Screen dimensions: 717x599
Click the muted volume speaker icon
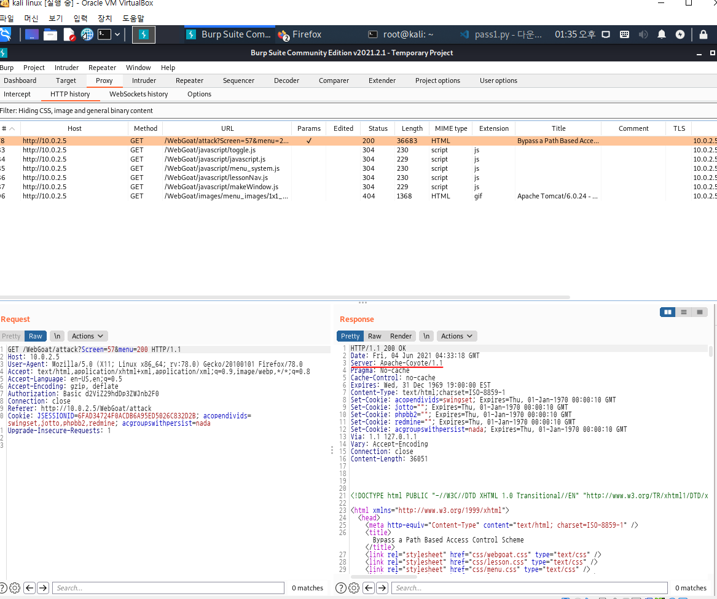coord(643,34)
